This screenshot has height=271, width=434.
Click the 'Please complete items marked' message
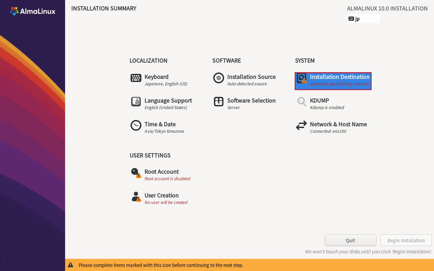tap(161, 265)
